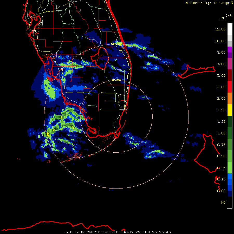Select the 3.00 legend value
Viewport: 234px width, 234px height.
[221, 87]
